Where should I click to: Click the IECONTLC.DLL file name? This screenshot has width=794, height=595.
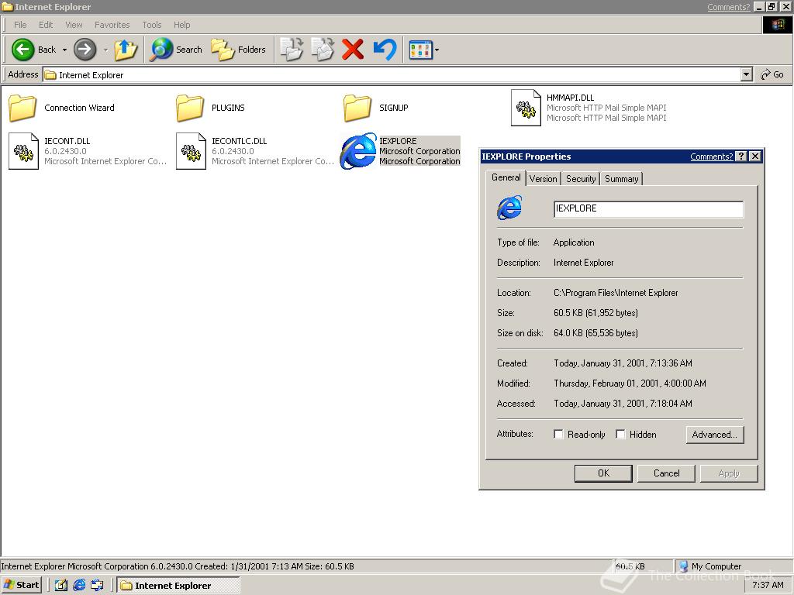pos(239,141)
